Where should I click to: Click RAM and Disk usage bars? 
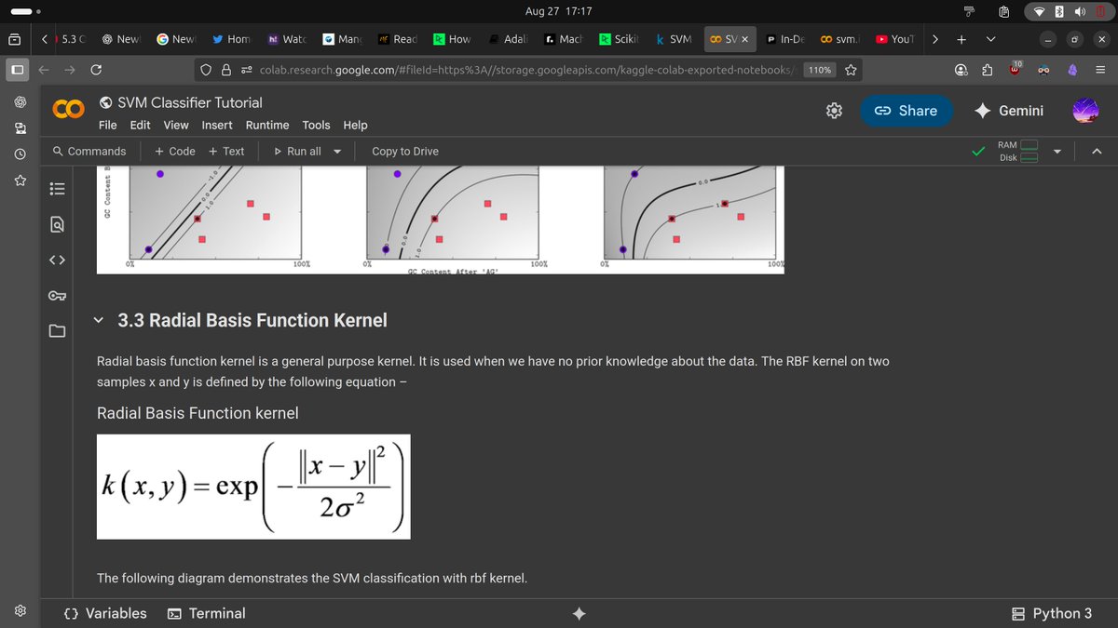(x=1017, y=152)
